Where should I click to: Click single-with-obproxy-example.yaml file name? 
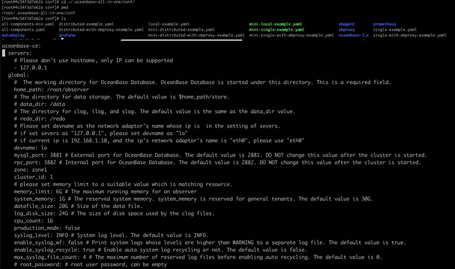[x=410, y=35]
